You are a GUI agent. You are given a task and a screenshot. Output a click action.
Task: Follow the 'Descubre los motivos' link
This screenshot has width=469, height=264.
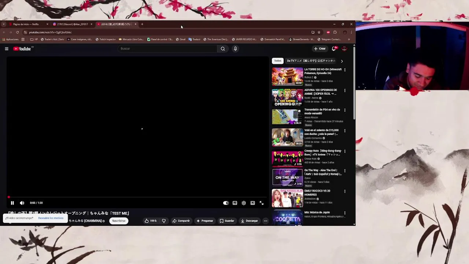(x=51, y=218)
